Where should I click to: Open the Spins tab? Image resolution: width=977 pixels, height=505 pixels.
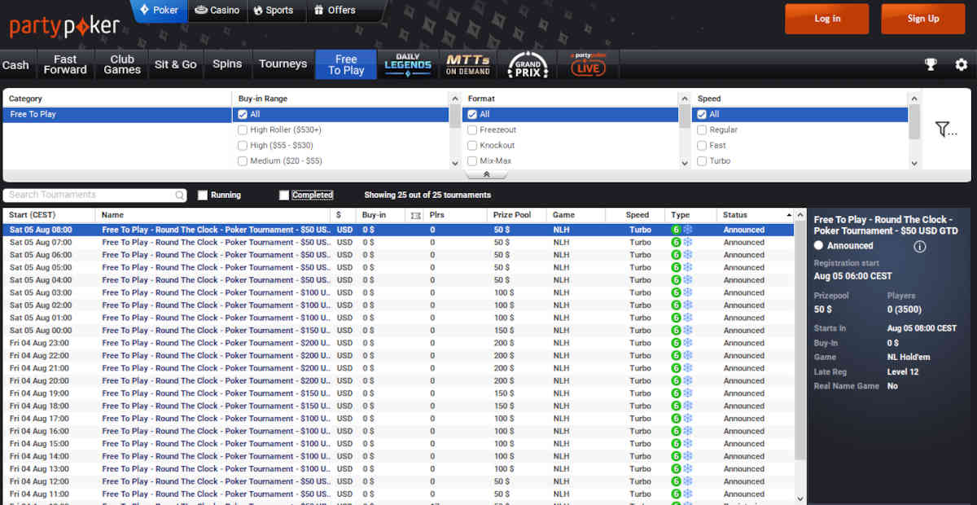click(227, 64)
